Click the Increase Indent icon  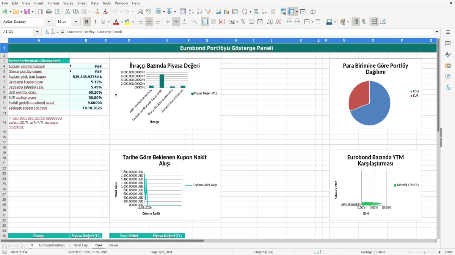click(289, 22)
